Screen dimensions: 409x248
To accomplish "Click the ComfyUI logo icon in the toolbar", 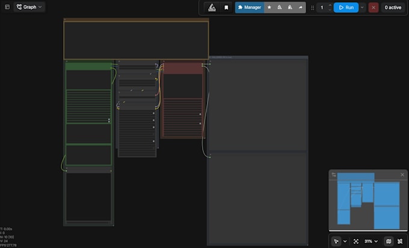I will (212, 8).
